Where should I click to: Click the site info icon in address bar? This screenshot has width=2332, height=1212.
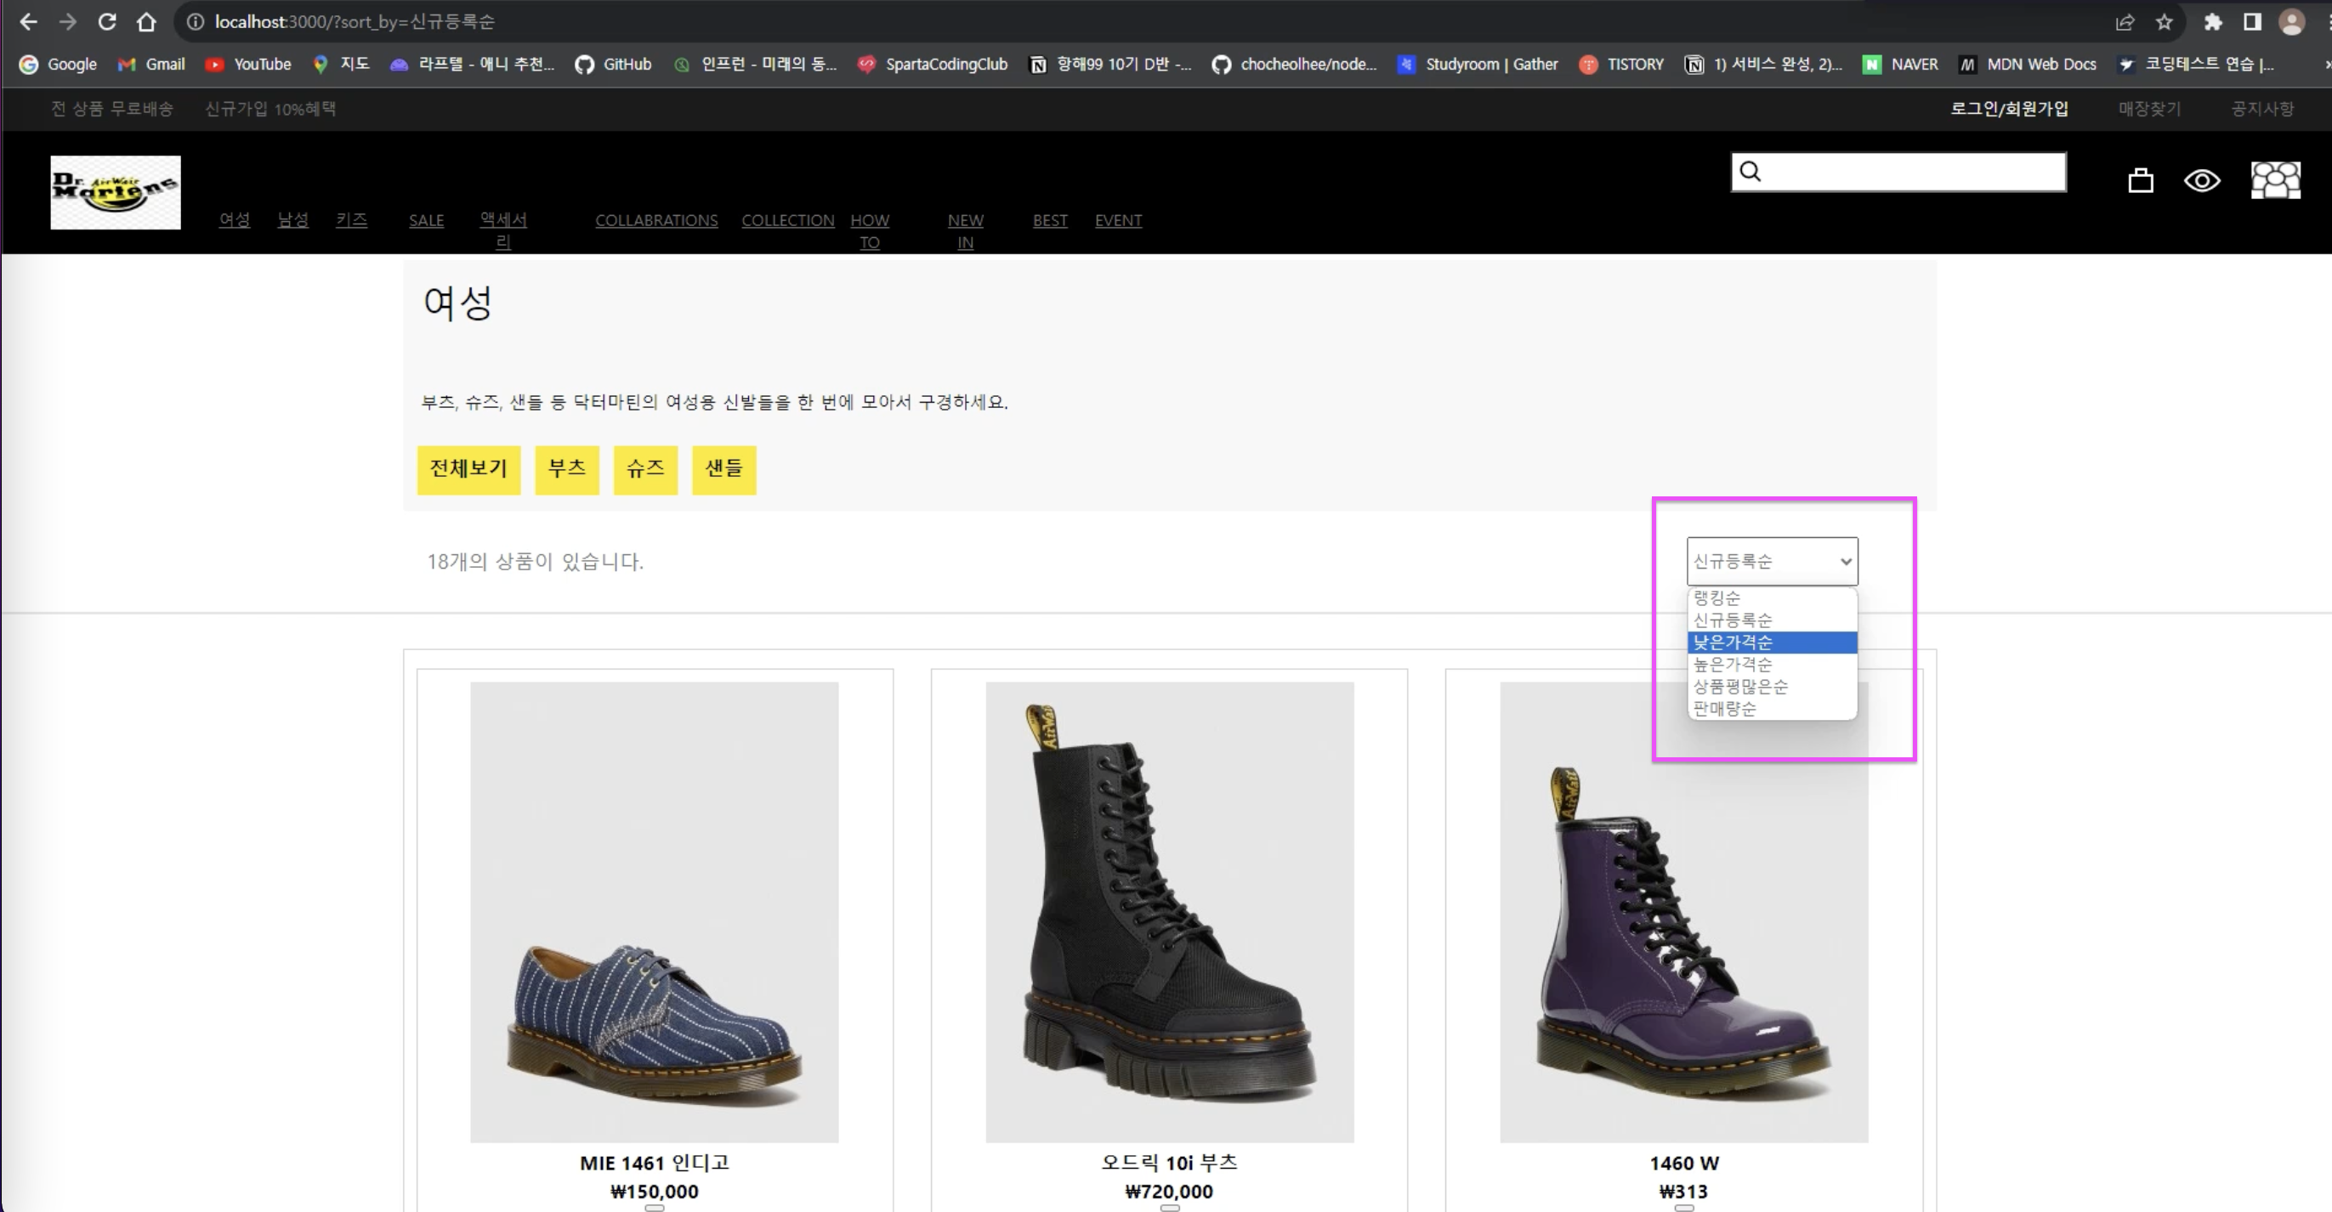point(195,22)
